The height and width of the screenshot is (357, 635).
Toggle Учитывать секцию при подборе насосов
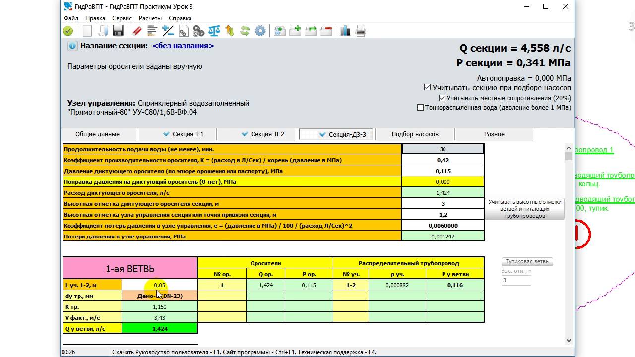(427, 87)
